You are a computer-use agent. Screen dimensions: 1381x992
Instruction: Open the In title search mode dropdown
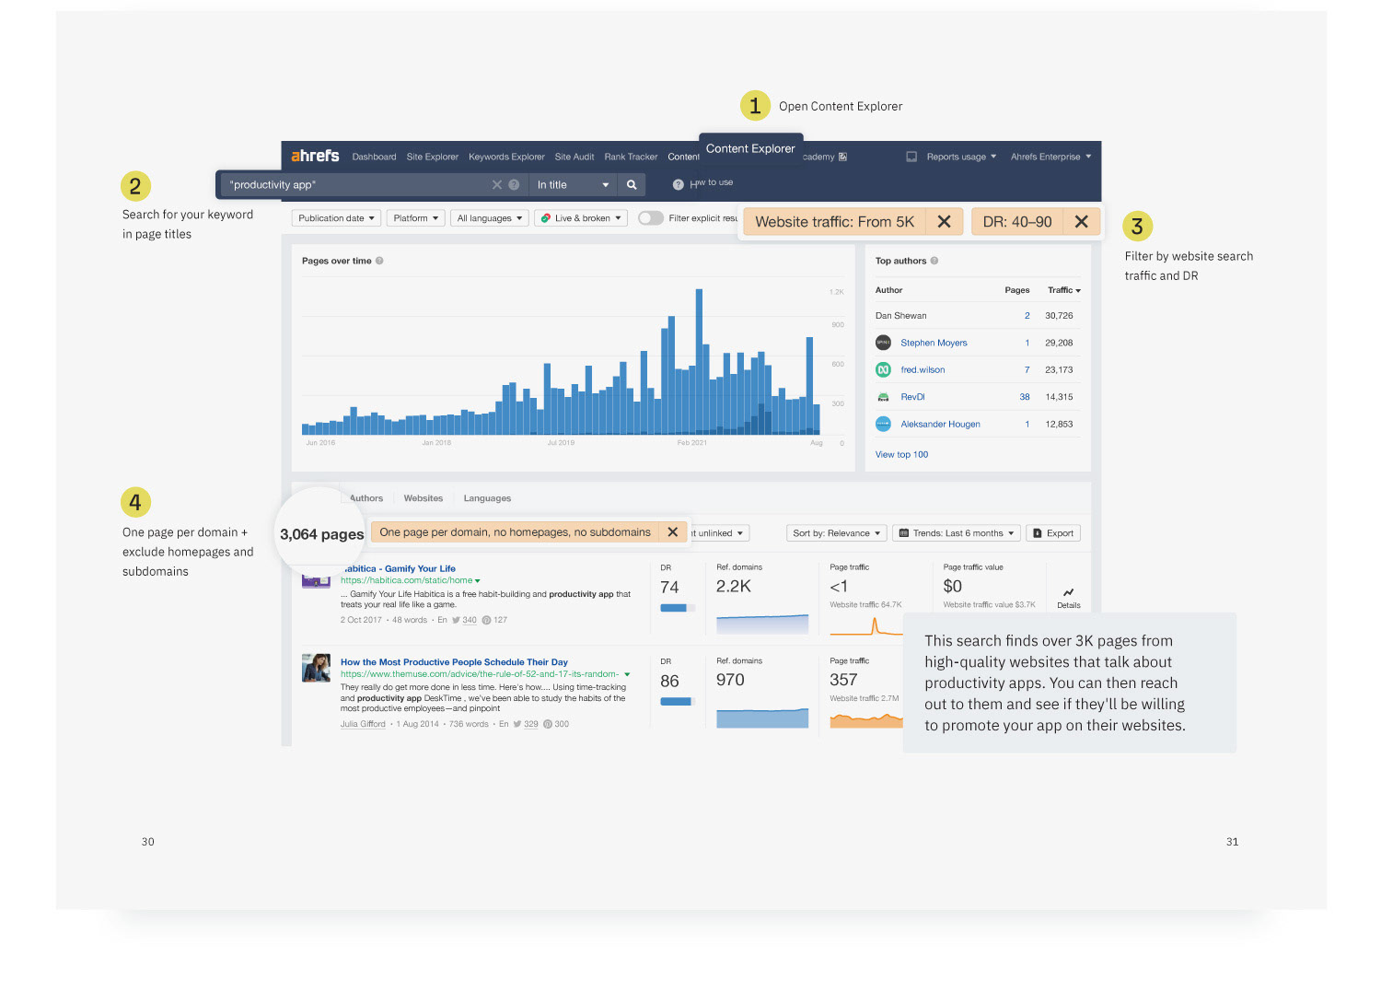(572, 184)
